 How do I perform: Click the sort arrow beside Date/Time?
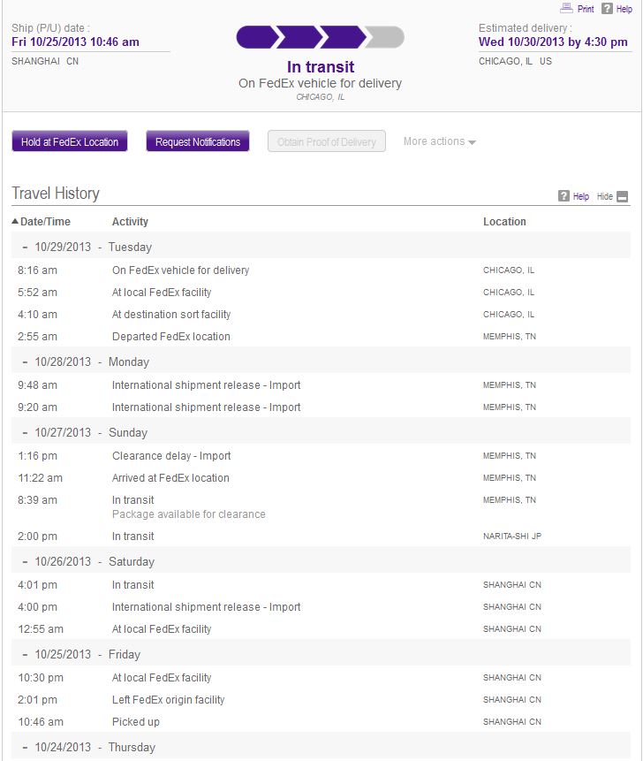click(15, 221)
